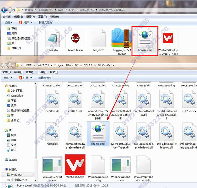Select cull23o.ocx file

pyautogui.click(x=189, y=102)
